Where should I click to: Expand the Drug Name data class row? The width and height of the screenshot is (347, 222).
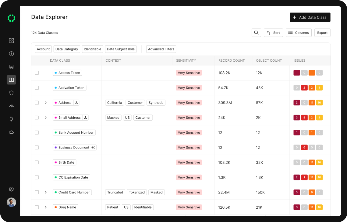point(46,207)
